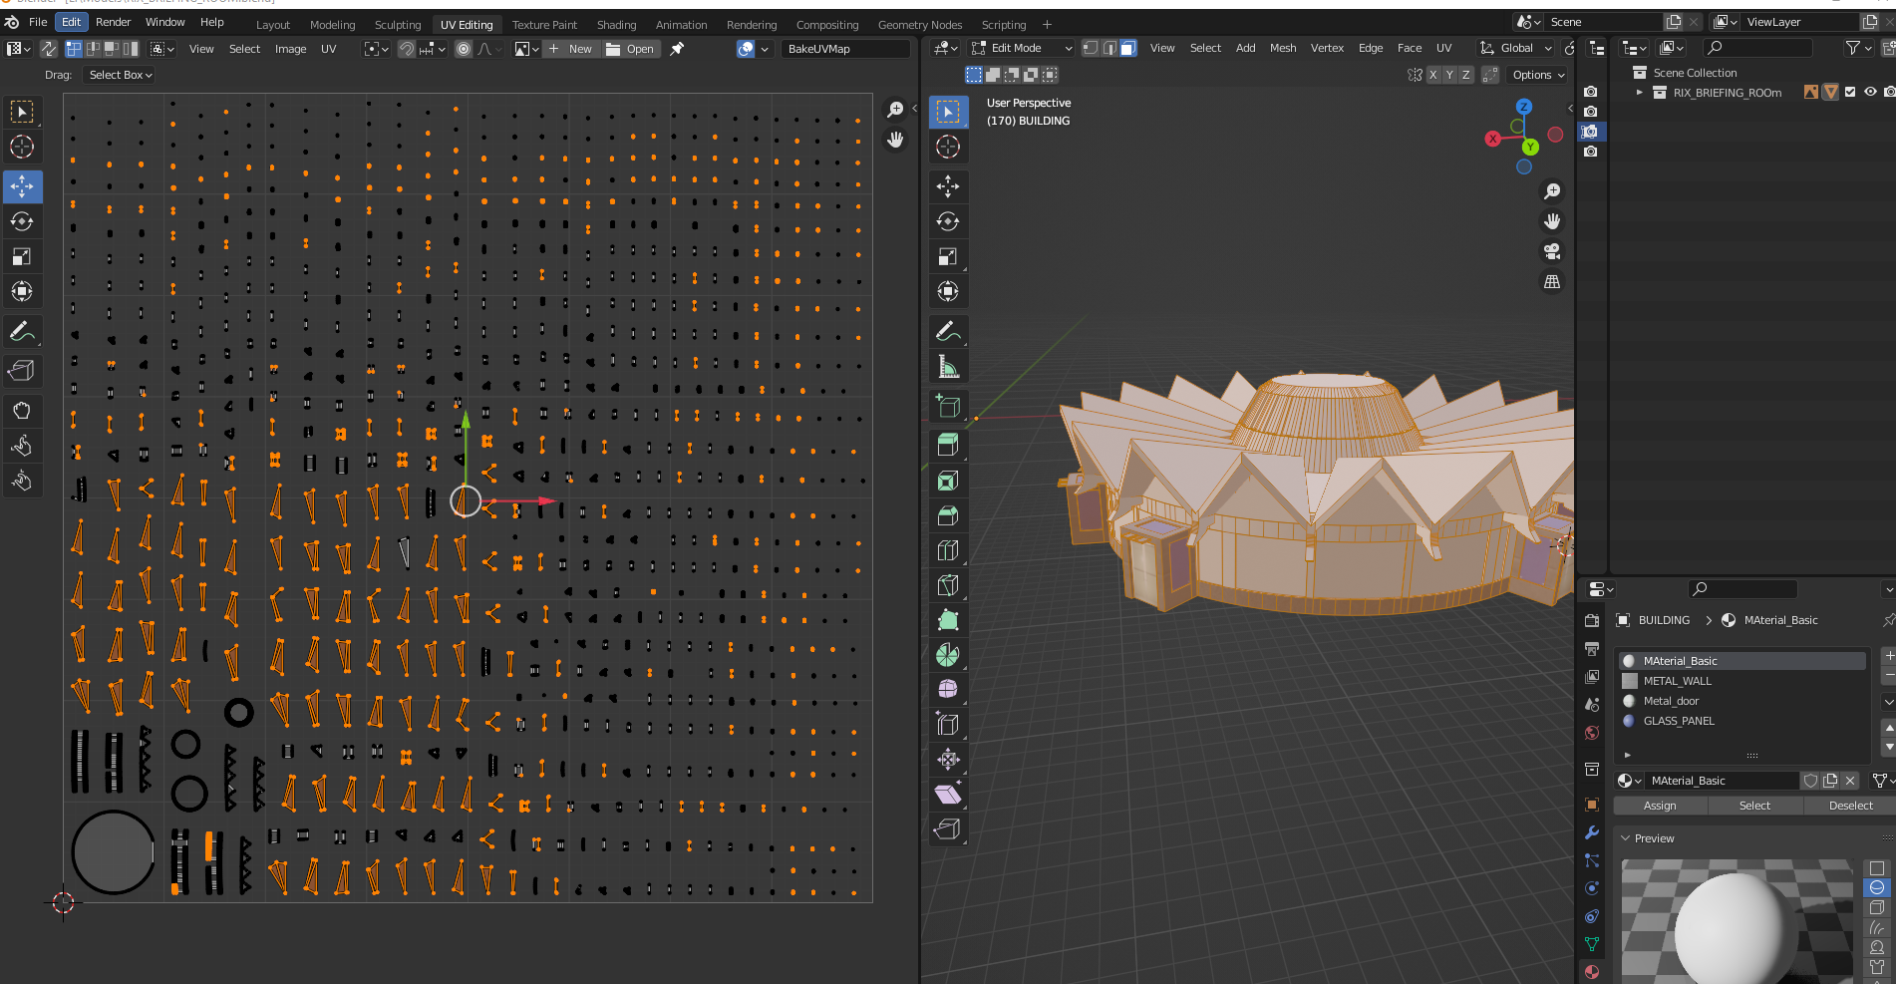Click the viewport camera view icon
This screenshot has height=984, width=1896.
point(1552,251)
